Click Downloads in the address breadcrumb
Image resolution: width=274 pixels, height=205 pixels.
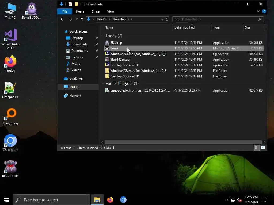[x=121, y=19]
